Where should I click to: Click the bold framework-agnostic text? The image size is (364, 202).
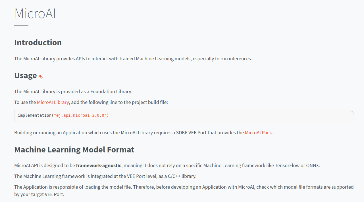pyautogui.click(x=99, y=165)
